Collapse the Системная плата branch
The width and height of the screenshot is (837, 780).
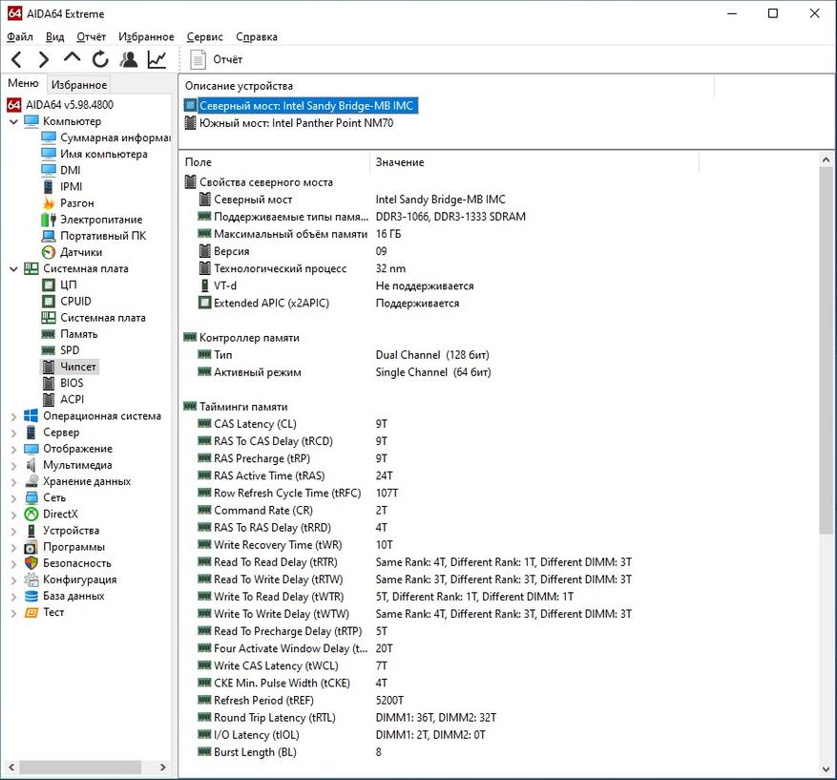click(14, 269)
